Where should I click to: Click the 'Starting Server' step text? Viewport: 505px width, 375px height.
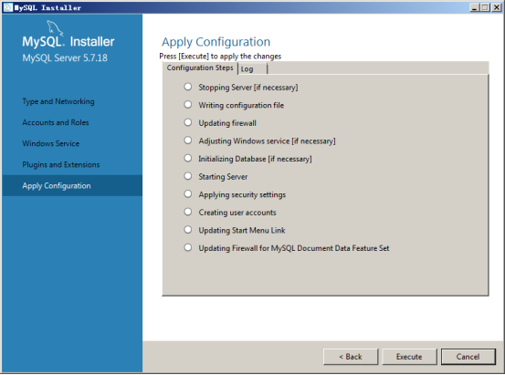(223, 177)
